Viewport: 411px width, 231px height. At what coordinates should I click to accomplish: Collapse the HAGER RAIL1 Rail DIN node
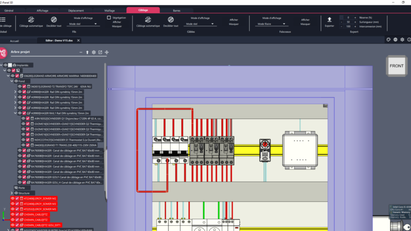(x=14, y=113)
